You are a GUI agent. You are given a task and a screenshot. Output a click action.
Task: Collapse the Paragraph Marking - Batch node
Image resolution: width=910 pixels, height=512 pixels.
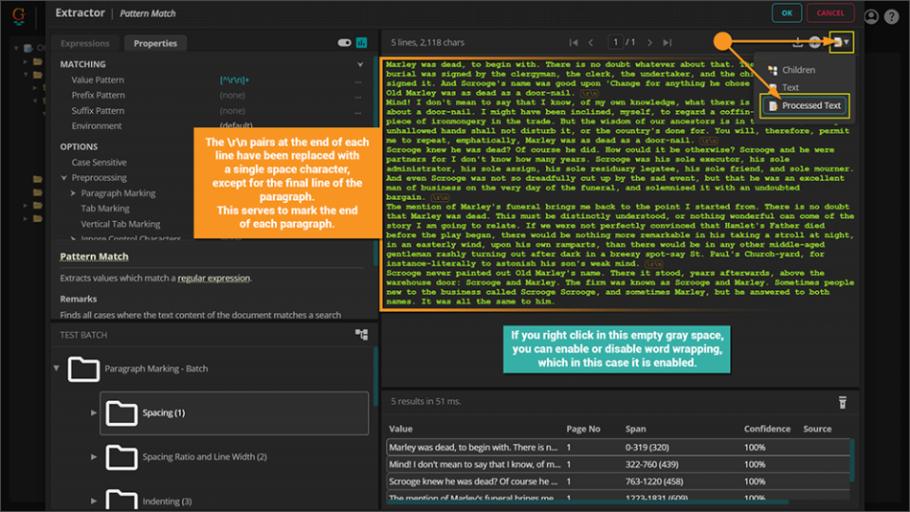coord(57,368)
